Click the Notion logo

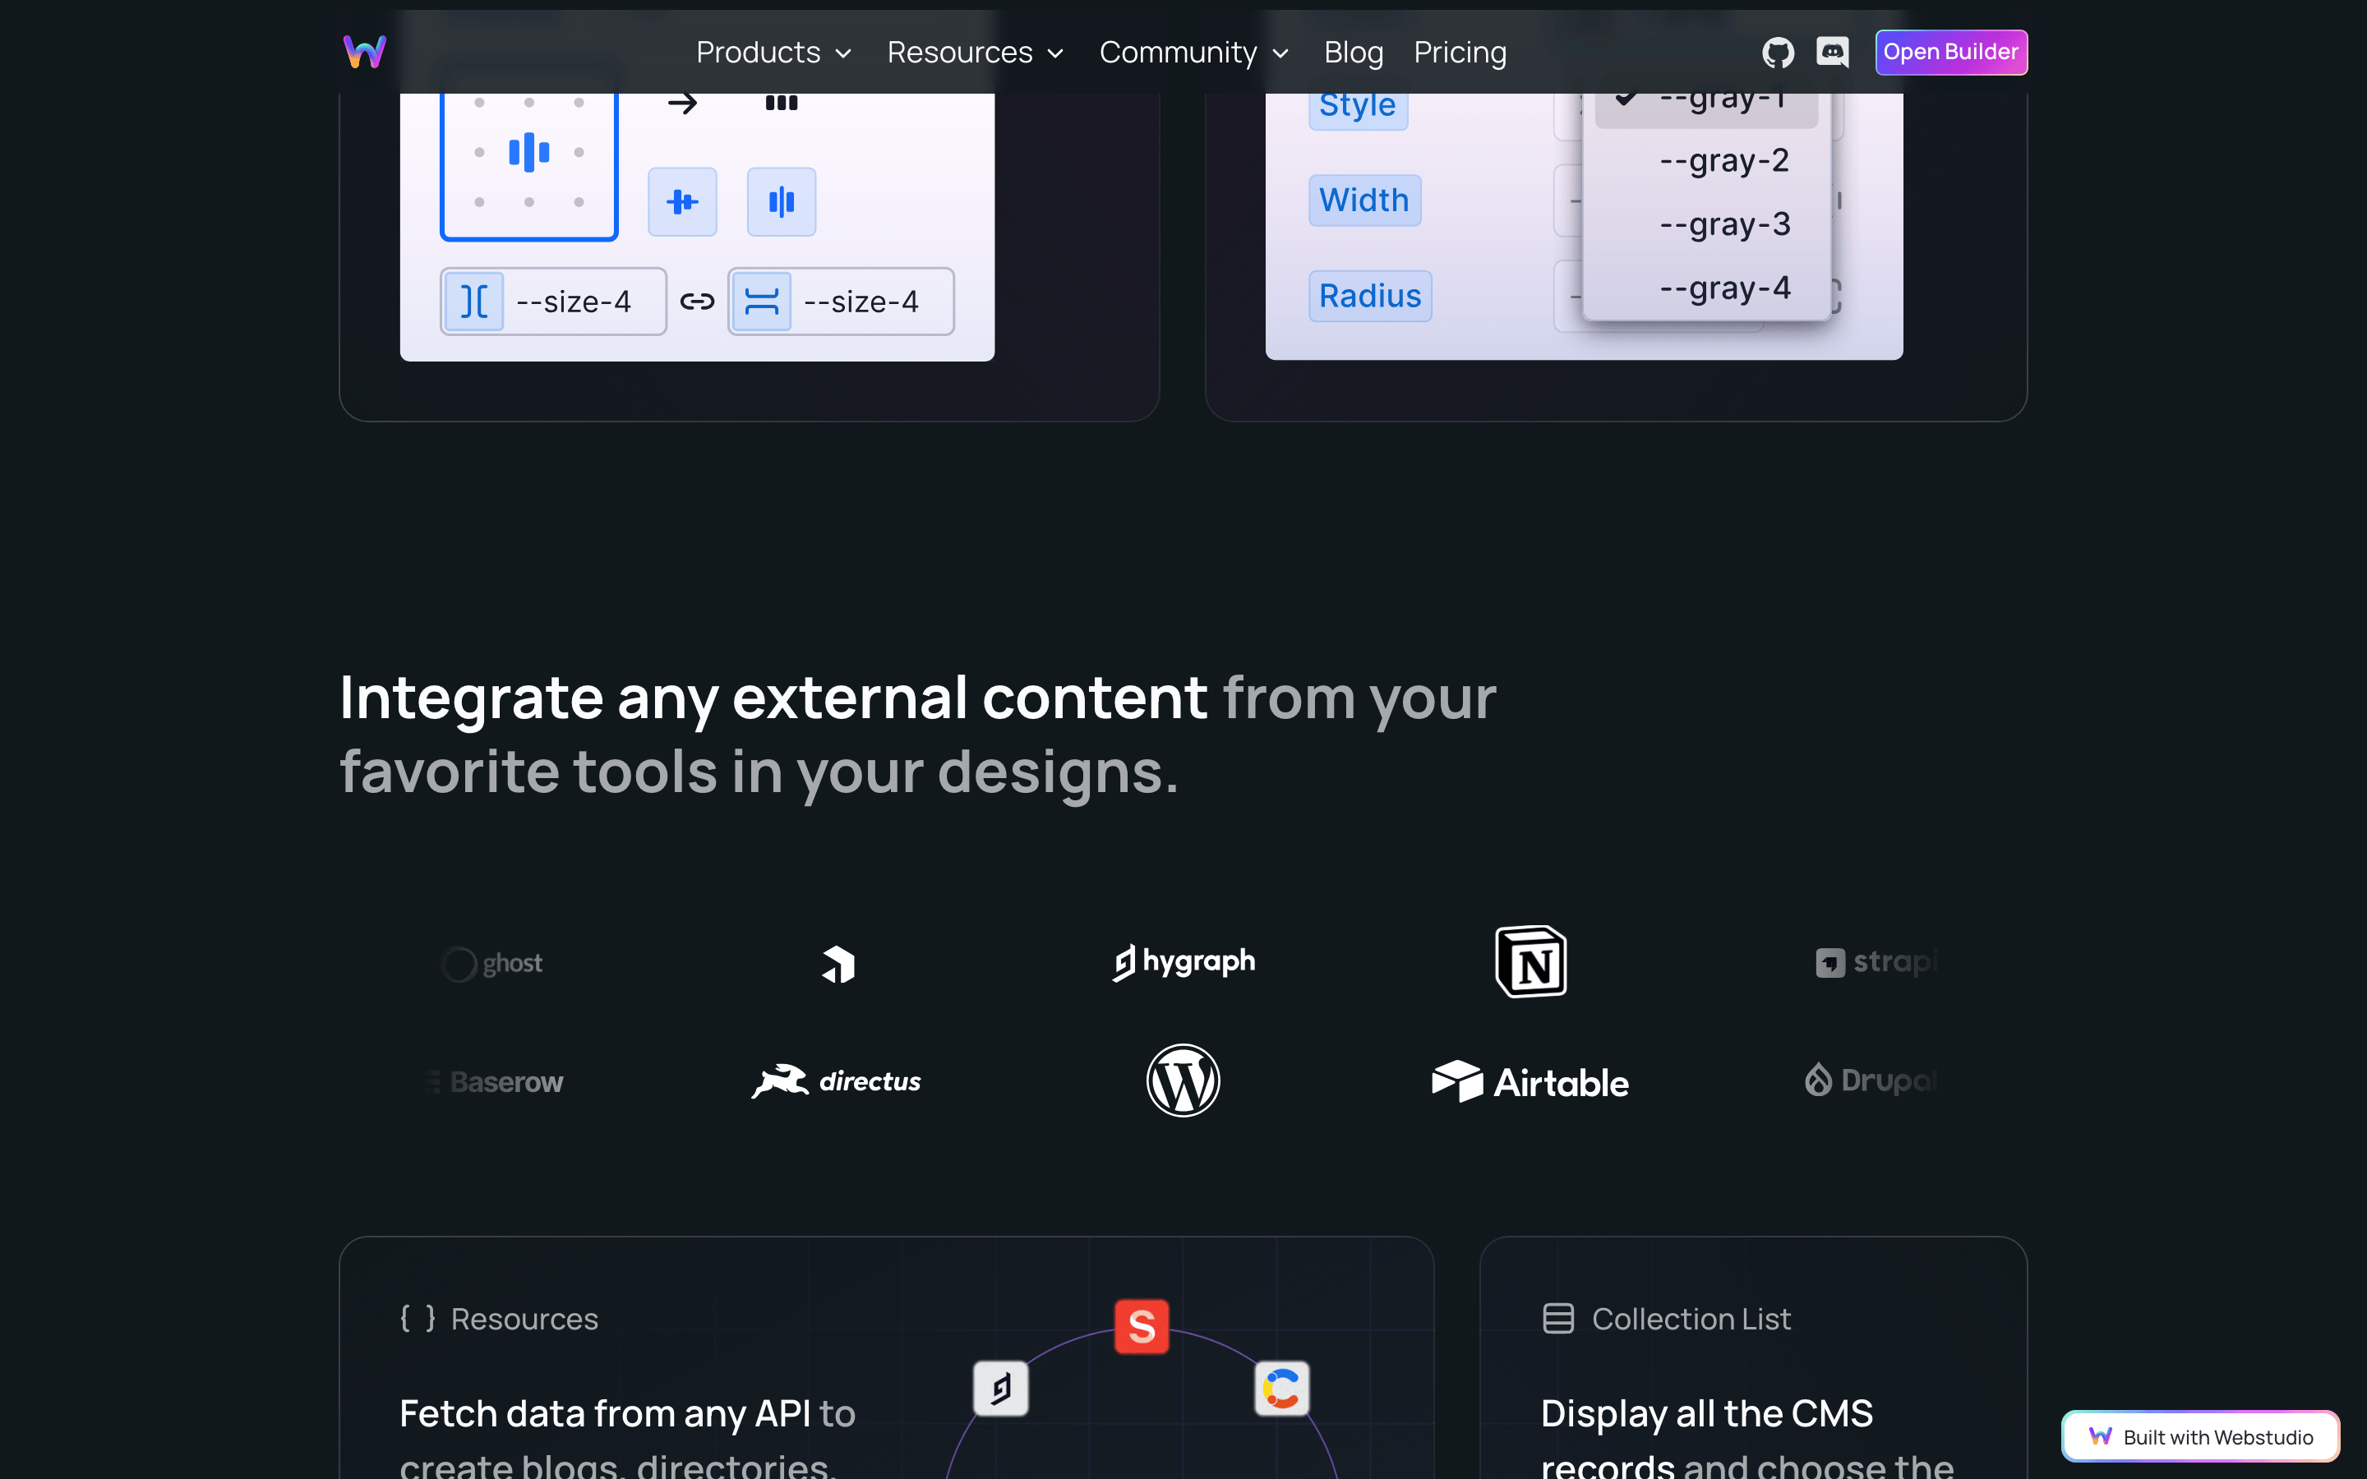coord(1530,961)
